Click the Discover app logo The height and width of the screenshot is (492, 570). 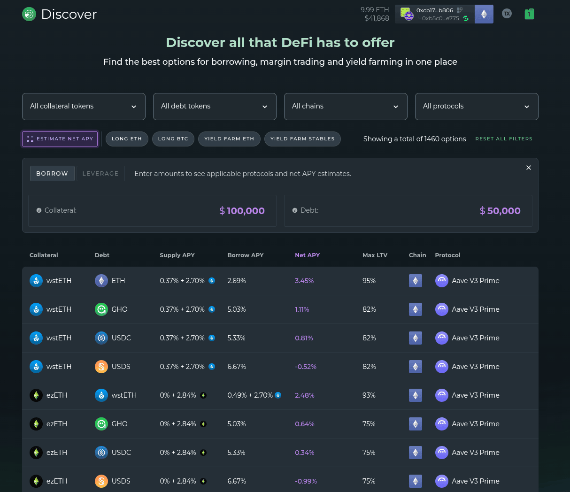click(x=29, y=14)
